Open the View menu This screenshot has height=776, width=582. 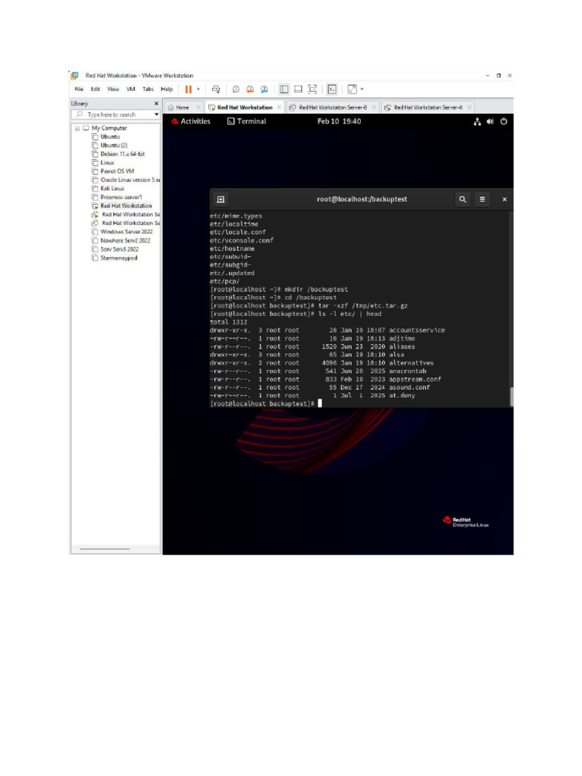pos(114,89)
